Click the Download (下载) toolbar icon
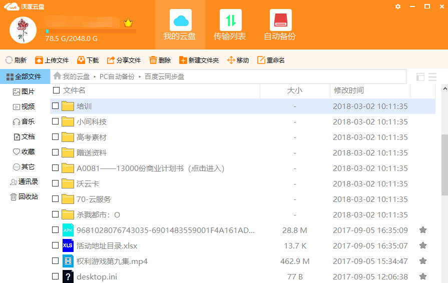The image size is (448, 283). click(81, 60)
